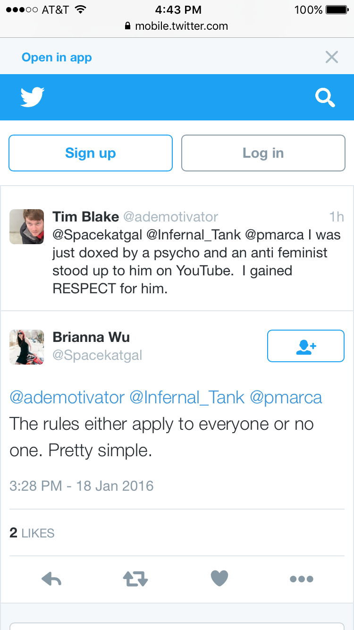354x630 pixels.
Task: View the 2 LIKES list
Action: pyautogui.click(x=32, y=533)
